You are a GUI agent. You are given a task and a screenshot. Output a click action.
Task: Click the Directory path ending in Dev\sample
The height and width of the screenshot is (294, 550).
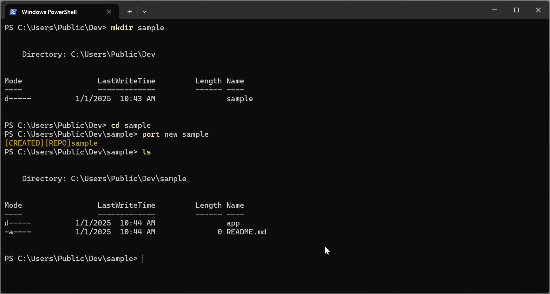click(128, 179)
